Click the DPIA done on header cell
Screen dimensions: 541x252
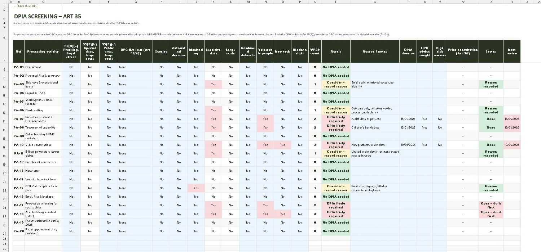(x=408, y=51)
